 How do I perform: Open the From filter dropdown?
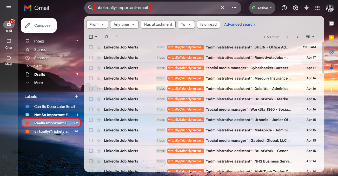(97, 24)
